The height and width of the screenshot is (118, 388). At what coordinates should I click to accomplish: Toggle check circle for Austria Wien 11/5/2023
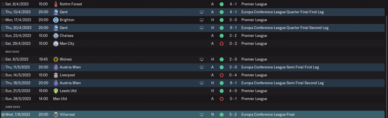coord(3,67)
